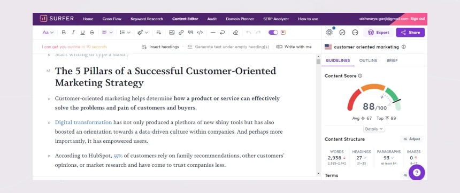Click the square emoji icon beside toggle
The image size is (460, 193).
tap(283, 33)
